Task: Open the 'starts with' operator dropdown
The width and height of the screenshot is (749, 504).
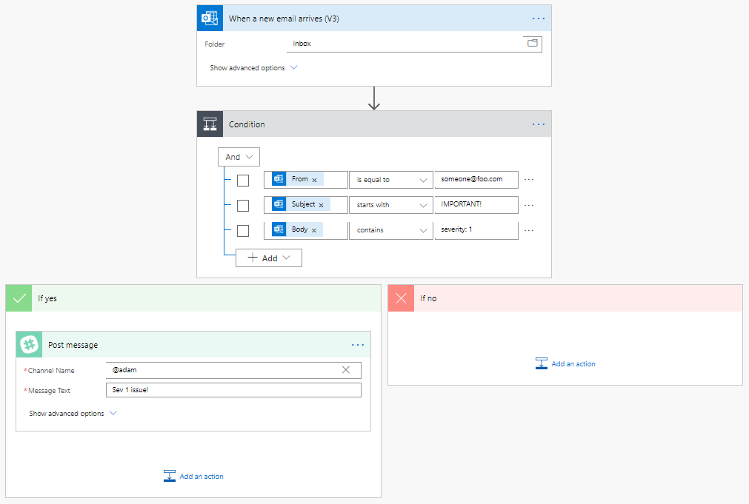Action: [x=391, y=205]
